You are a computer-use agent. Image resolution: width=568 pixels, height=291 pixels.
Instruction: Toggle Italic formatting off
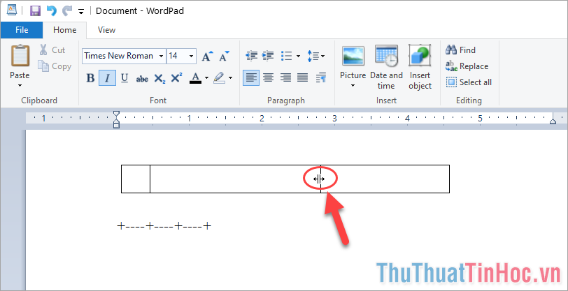[107, 77]
